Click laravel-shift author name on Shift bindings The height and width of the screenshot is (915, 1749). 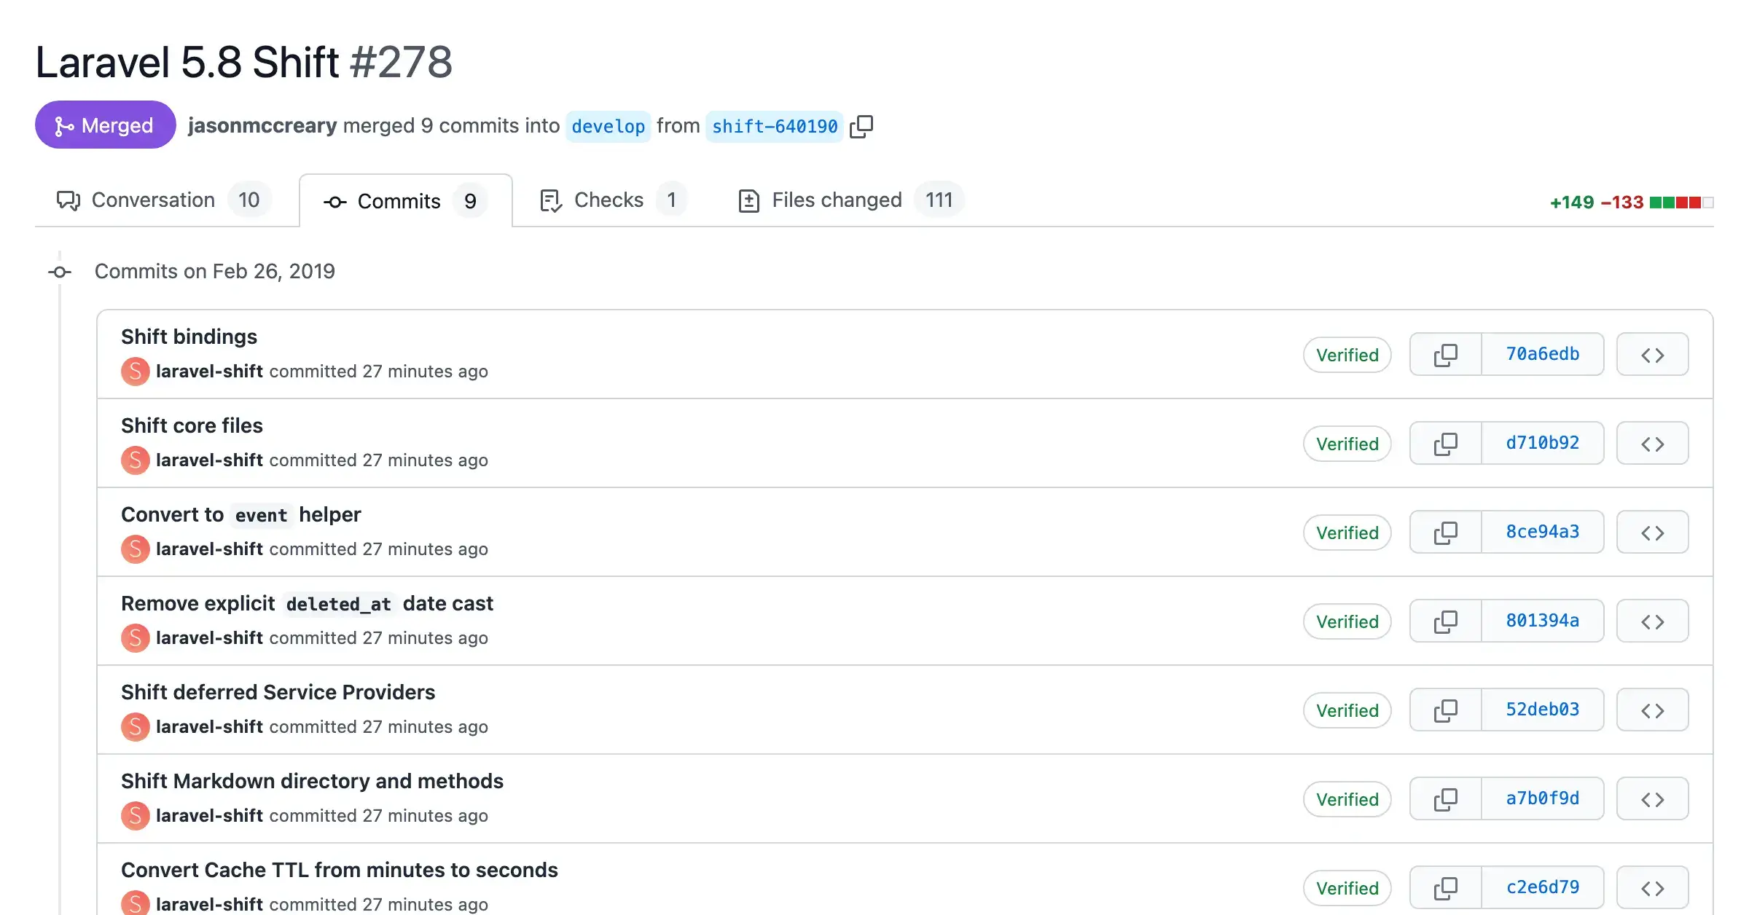[x=209, y=372]
